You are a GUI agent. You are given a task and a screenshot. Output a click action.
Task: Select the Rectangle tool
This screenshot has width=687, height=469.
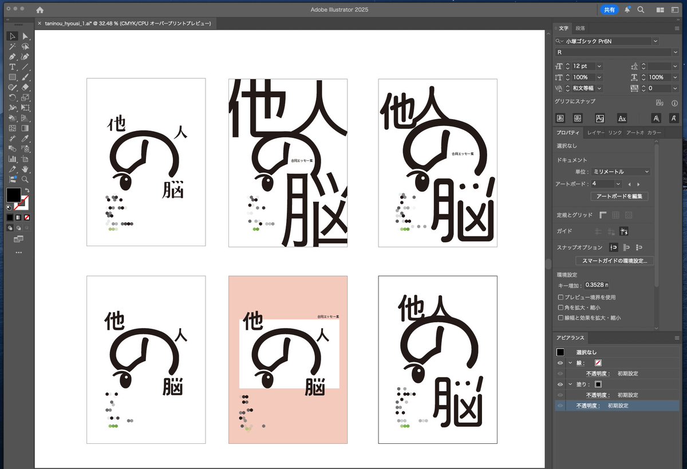tap(13, 77)
